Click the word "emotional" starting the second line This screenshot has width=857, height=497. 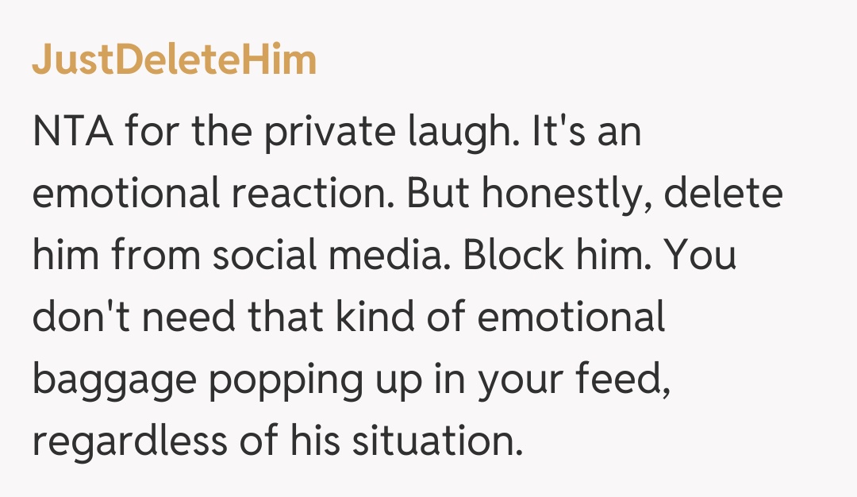tap(124, 195)
